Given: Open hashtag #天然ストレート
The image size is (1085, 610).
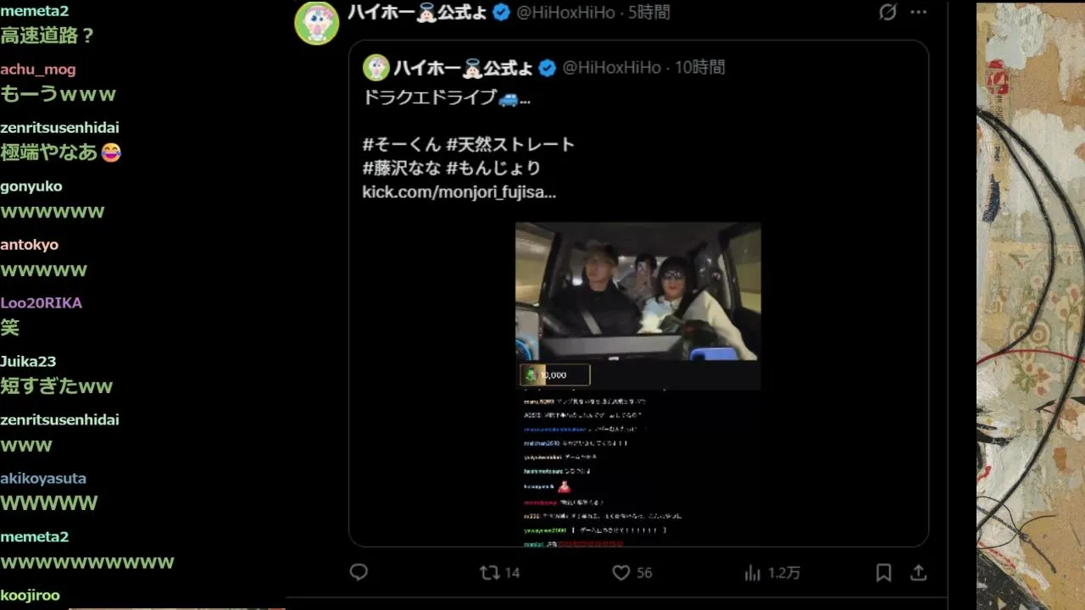Looking at the screenshot, I should coord(510,145).
